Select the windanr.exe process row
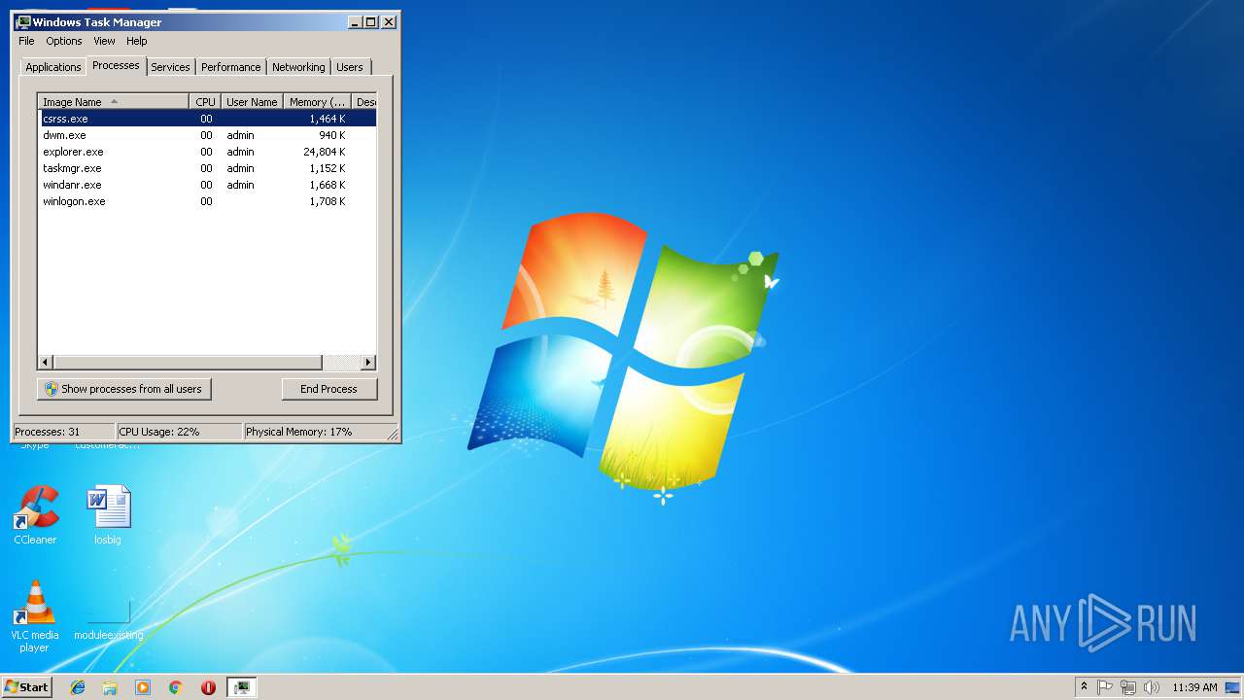This screenshot has width=1244, height=700. coord(207,185)
